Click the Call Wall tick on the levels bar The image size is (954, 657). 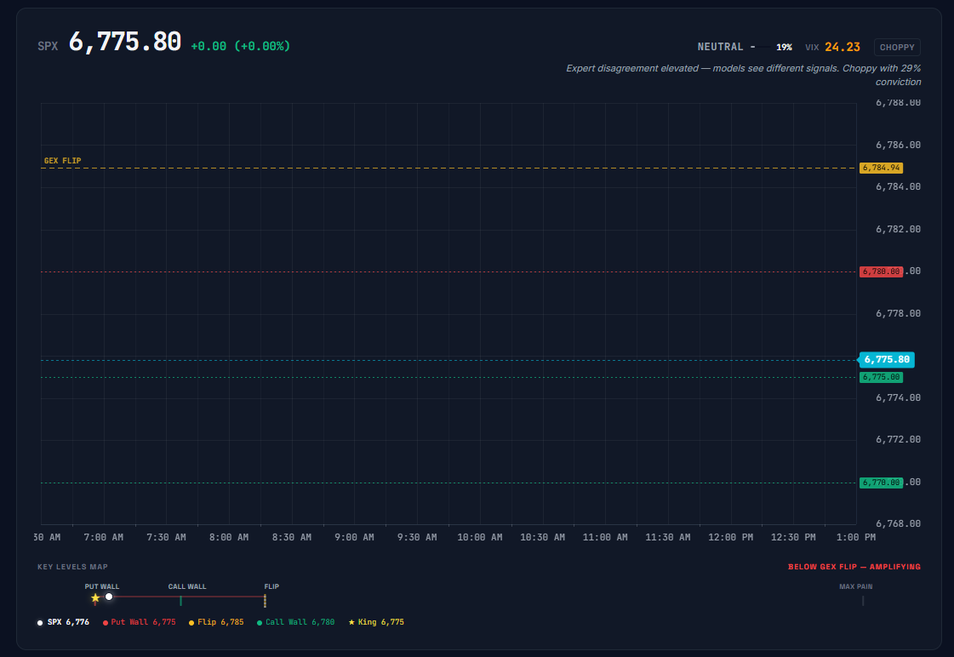[x=181, y=599]
